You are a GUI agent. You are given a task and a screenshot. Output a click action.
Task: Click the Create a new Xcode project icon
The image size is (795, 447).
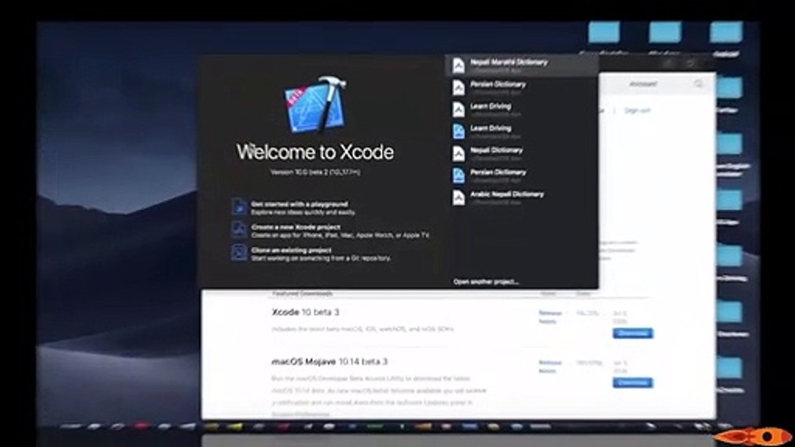point(239,230)
